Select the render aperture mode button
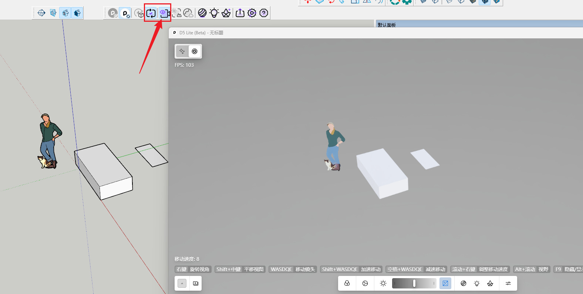Image resolution: width=583 pixels, height=294 pixels. click(195, 51)
